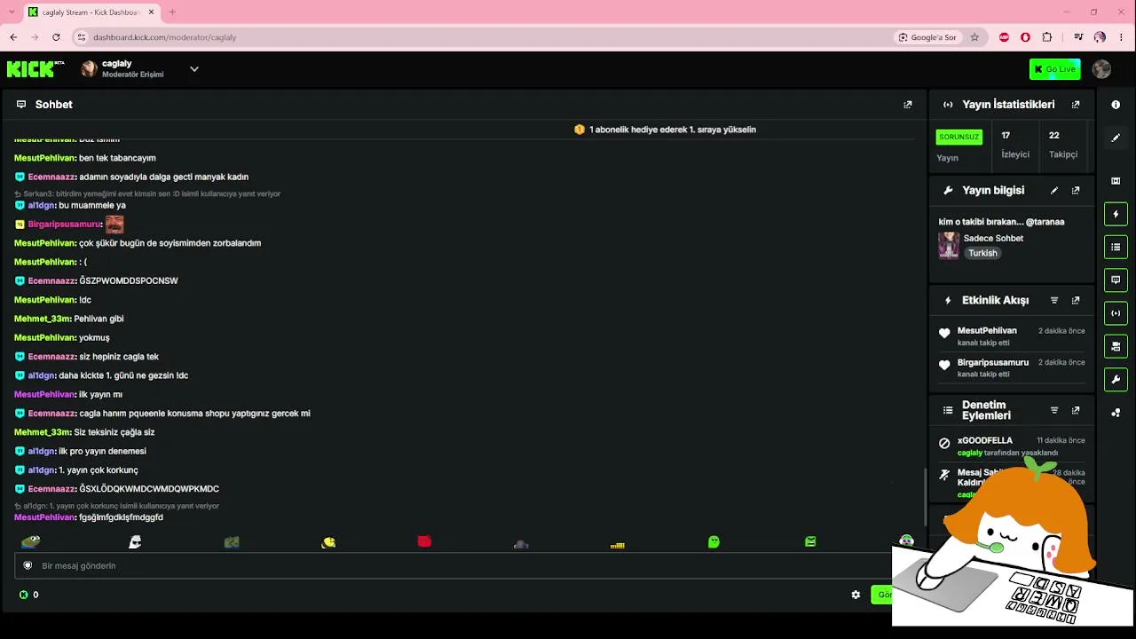Image resolution: width=1136 pixels, height=639 pixels.
Task: Pop out the Yayın bilgisi panel
Action: [1076, 190]
